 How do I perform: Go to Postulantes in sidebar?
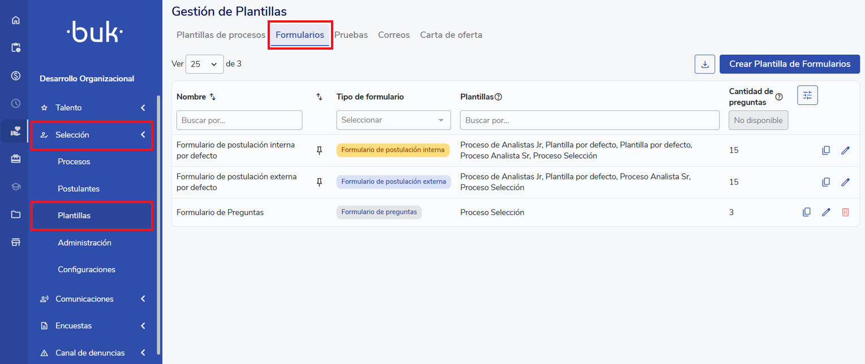(x=79, y=188)
